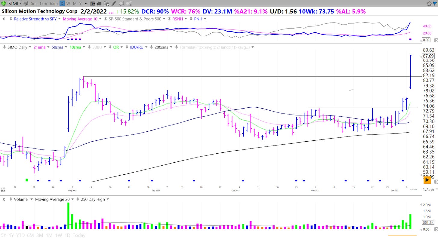The image size is (438, 239).
Task: Open Moving Average 10 dropdown
Action: 100,19
